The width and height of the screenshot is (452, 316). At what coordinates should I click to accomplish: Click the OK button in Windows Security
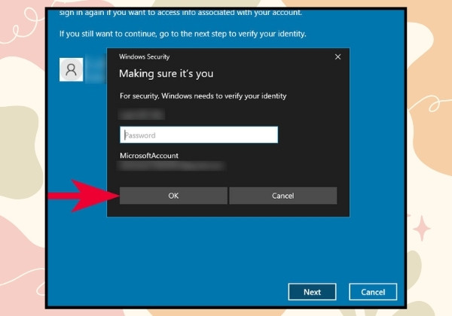tap(173, 196)
